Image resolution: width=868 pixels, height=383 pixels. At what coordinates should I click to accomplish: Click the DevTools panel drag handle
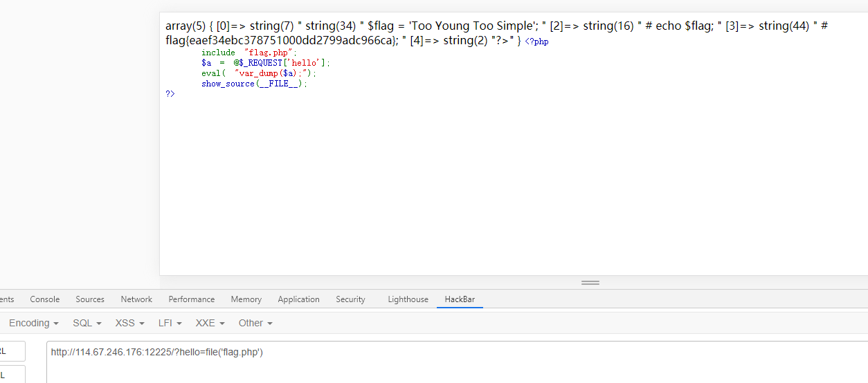point(590,283)
